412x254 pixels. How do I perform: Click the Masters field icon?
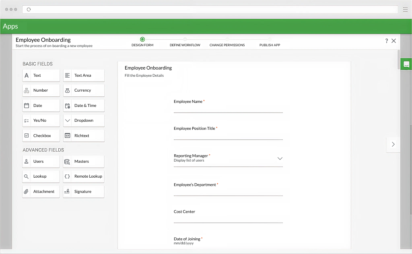tap(67, 162)
